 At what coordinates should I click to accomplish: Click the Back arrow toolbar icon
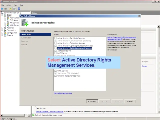(x=2, y=9)
